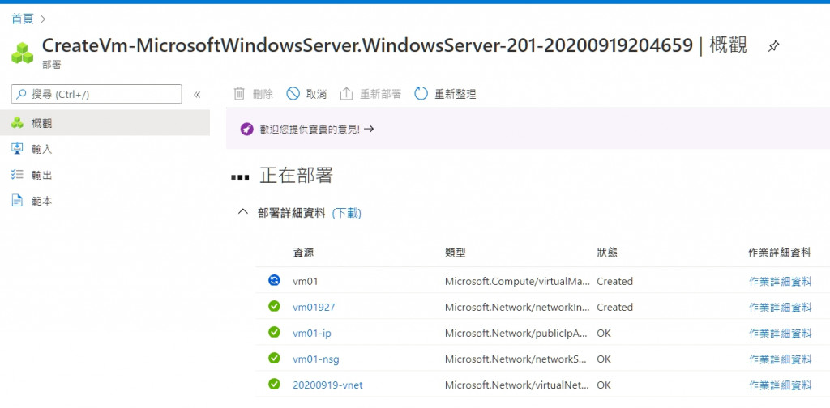Collapse 部署詳細資料 section with chevron

pos(242,212)
